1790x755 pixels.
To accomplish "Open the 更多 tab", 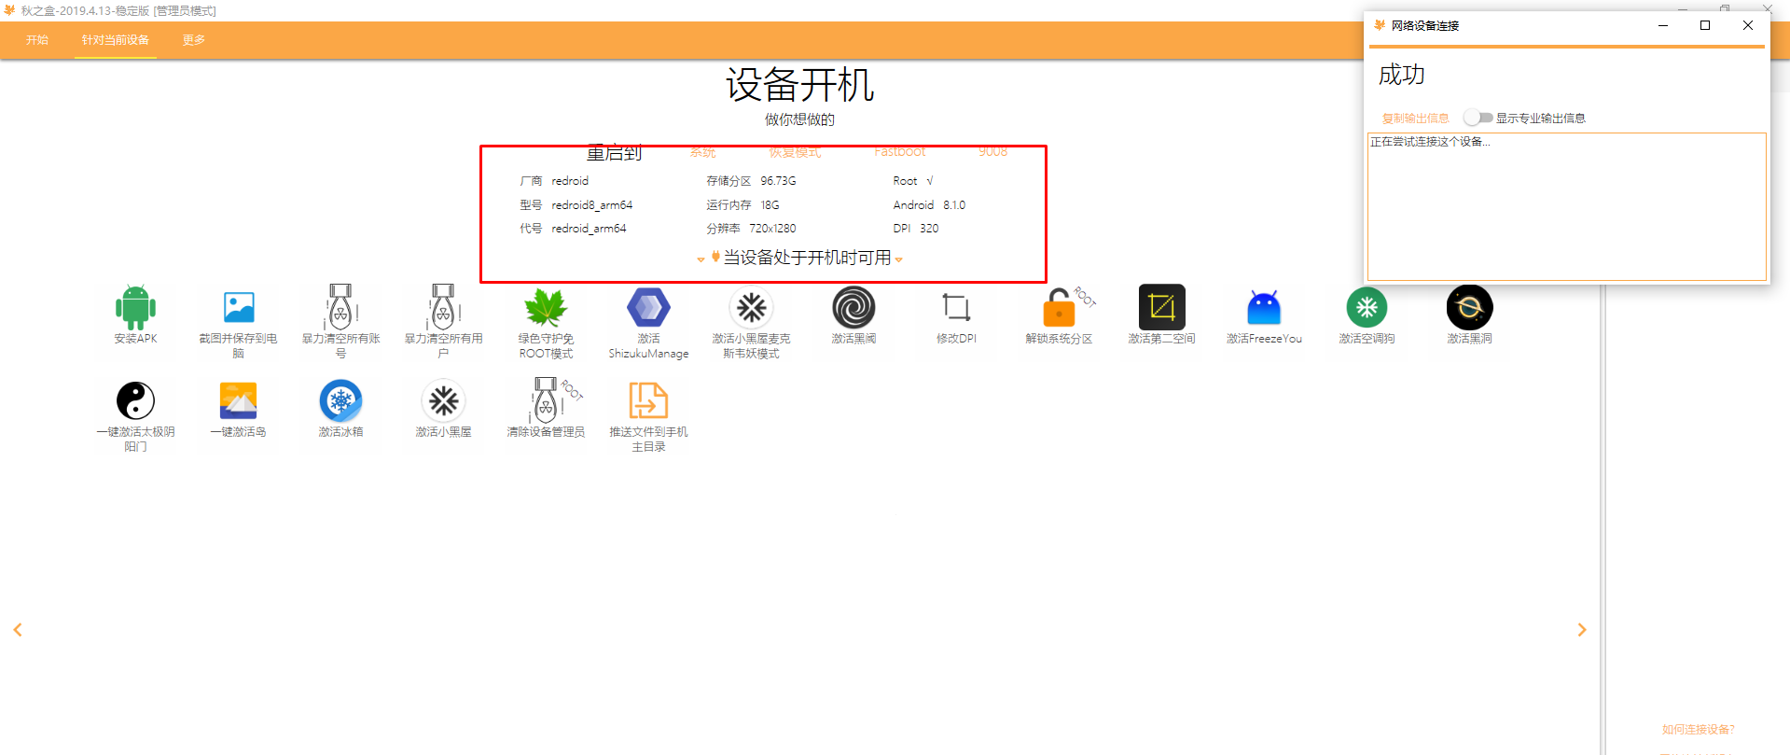I will coord(194,40).
